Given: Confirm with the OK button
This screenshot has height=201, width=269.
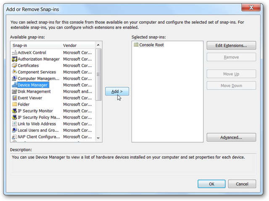Looking at the screenshot, I should click(x=211, y=184).
